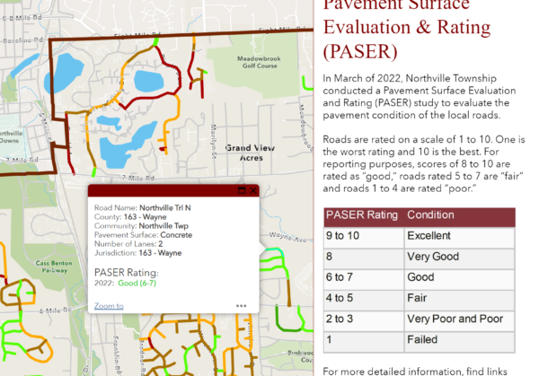Select the '9 to 10' rating cell
The image size is (539, 376).
[364, 238]
